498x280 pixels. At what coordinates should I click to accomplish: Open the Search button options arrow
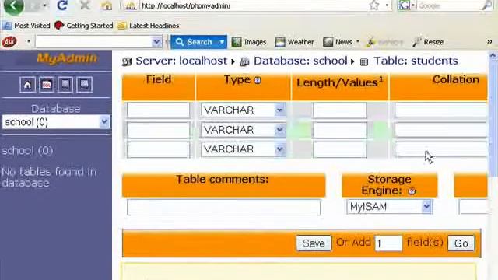(x=222, y=42)
